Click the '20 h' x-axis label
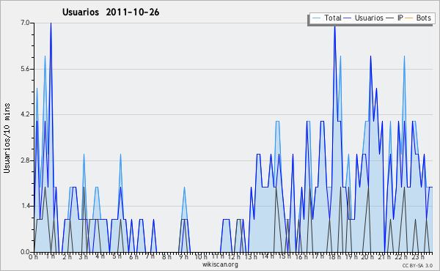The image size is (440, 271). [367, 256]
